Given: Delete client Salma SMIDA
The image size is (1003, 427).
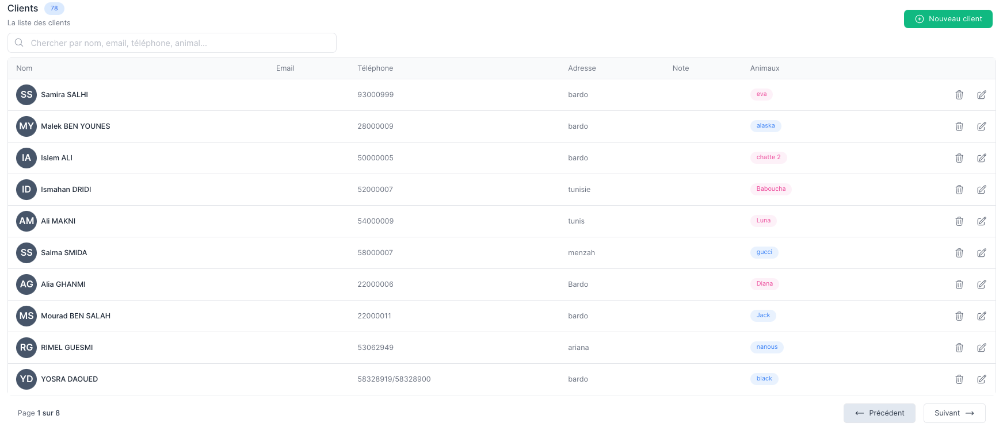Looking at the screenshot, I should [959, 253].
